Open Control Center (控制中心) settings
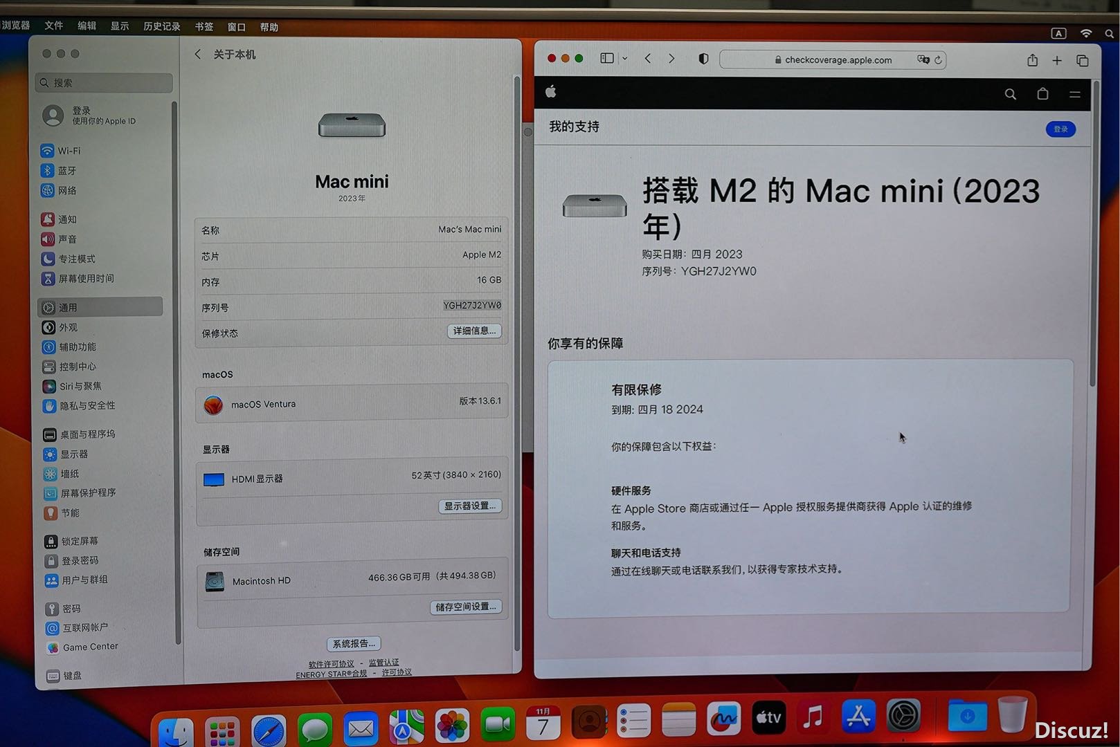The height and width of the screenshot is (747, 1120). click(x=70, y=367)
